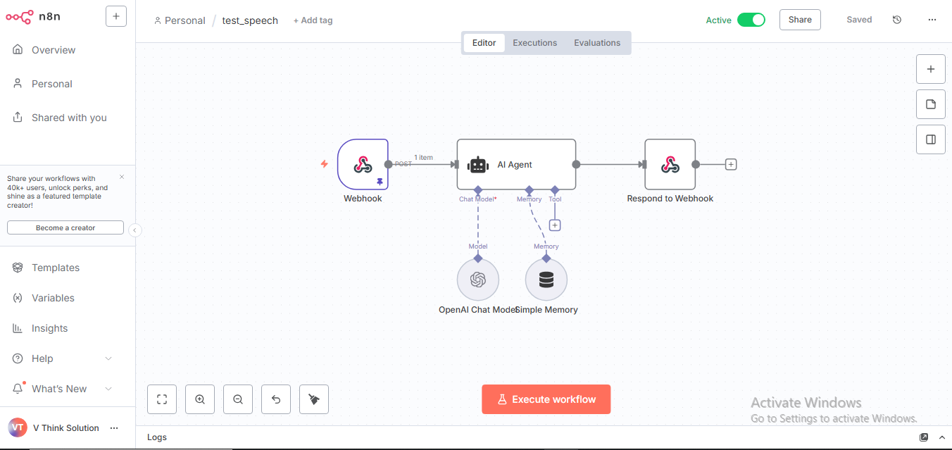Open the OpenAI Chat Model node
This screenshot has width=952, height=450.
[478, 280]
